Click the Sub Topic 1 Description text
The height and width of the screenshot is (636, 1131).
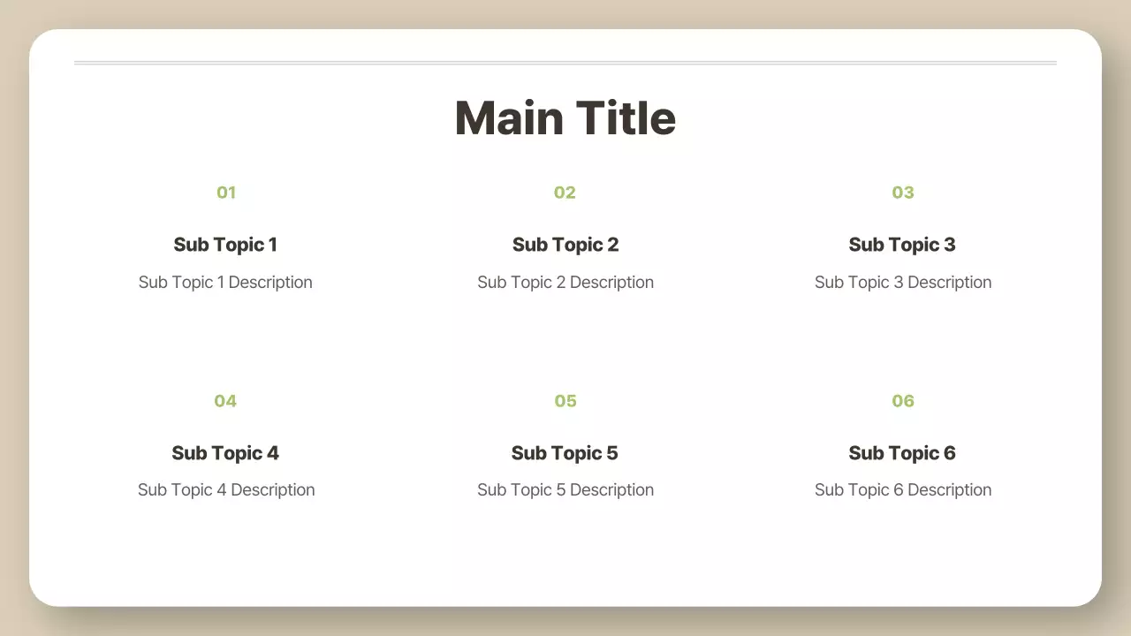click(x=225, y=283)
